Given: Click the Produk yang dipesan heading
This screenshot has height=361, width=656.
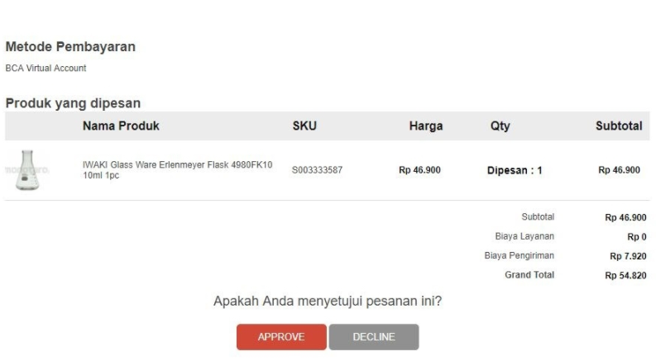Looking at the screenshot, I should (x=73, y=102).
